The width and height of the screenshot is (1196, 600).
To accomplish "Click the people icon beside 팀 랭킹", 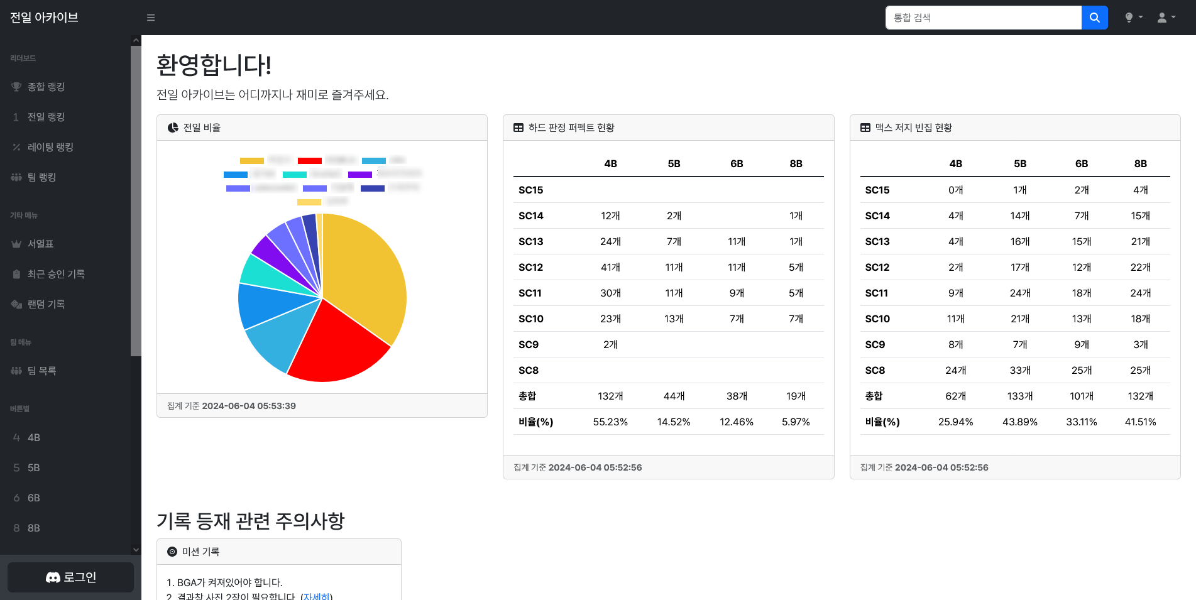I will [16, 177].
